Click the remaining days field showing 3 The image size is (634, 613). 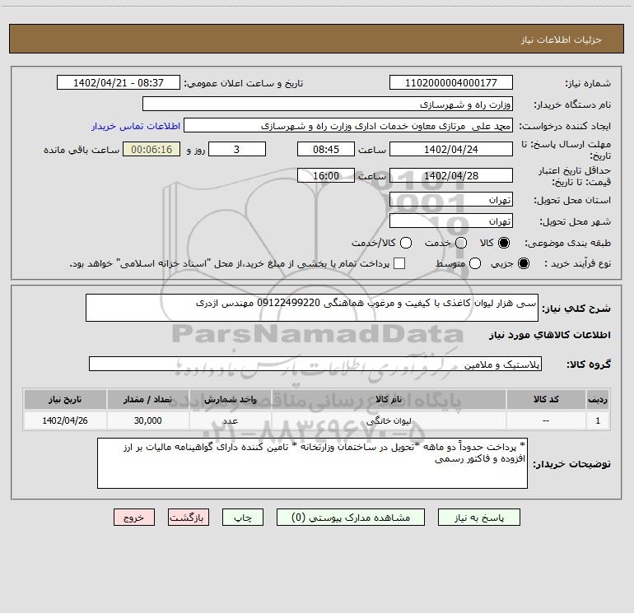coord(237,149)
